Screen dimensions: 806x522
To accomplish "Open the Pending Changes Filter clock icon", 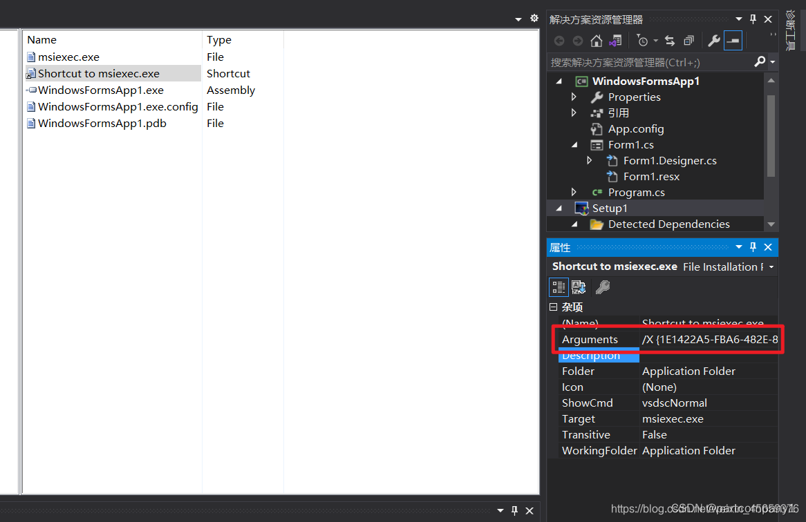I will (642, 41).
